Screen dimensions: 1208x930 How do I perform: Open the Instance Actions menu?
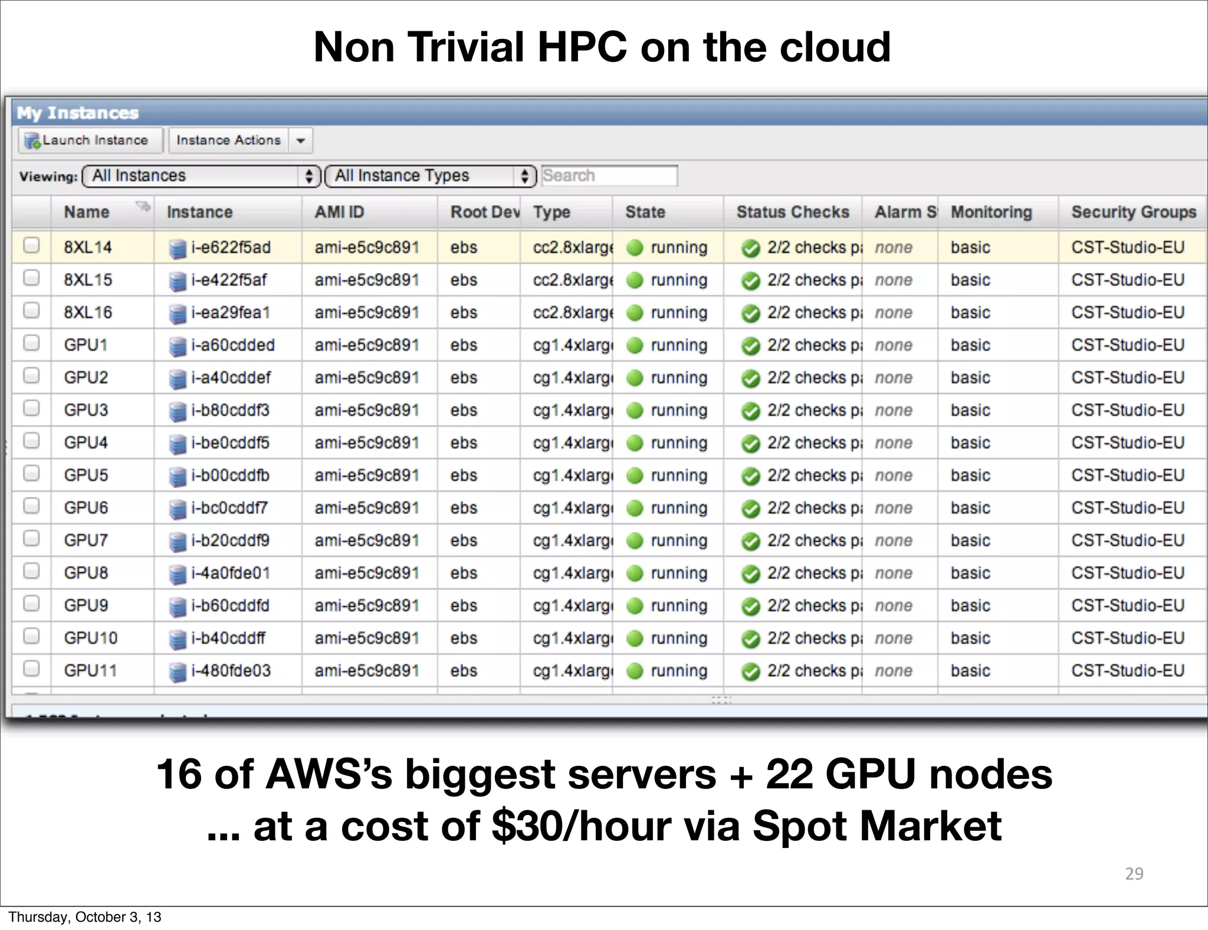228,140
